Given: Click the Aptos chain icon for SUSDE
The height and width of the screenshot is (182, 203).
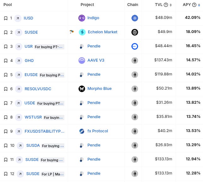Looking at the screenshot, I should point(135,32).
